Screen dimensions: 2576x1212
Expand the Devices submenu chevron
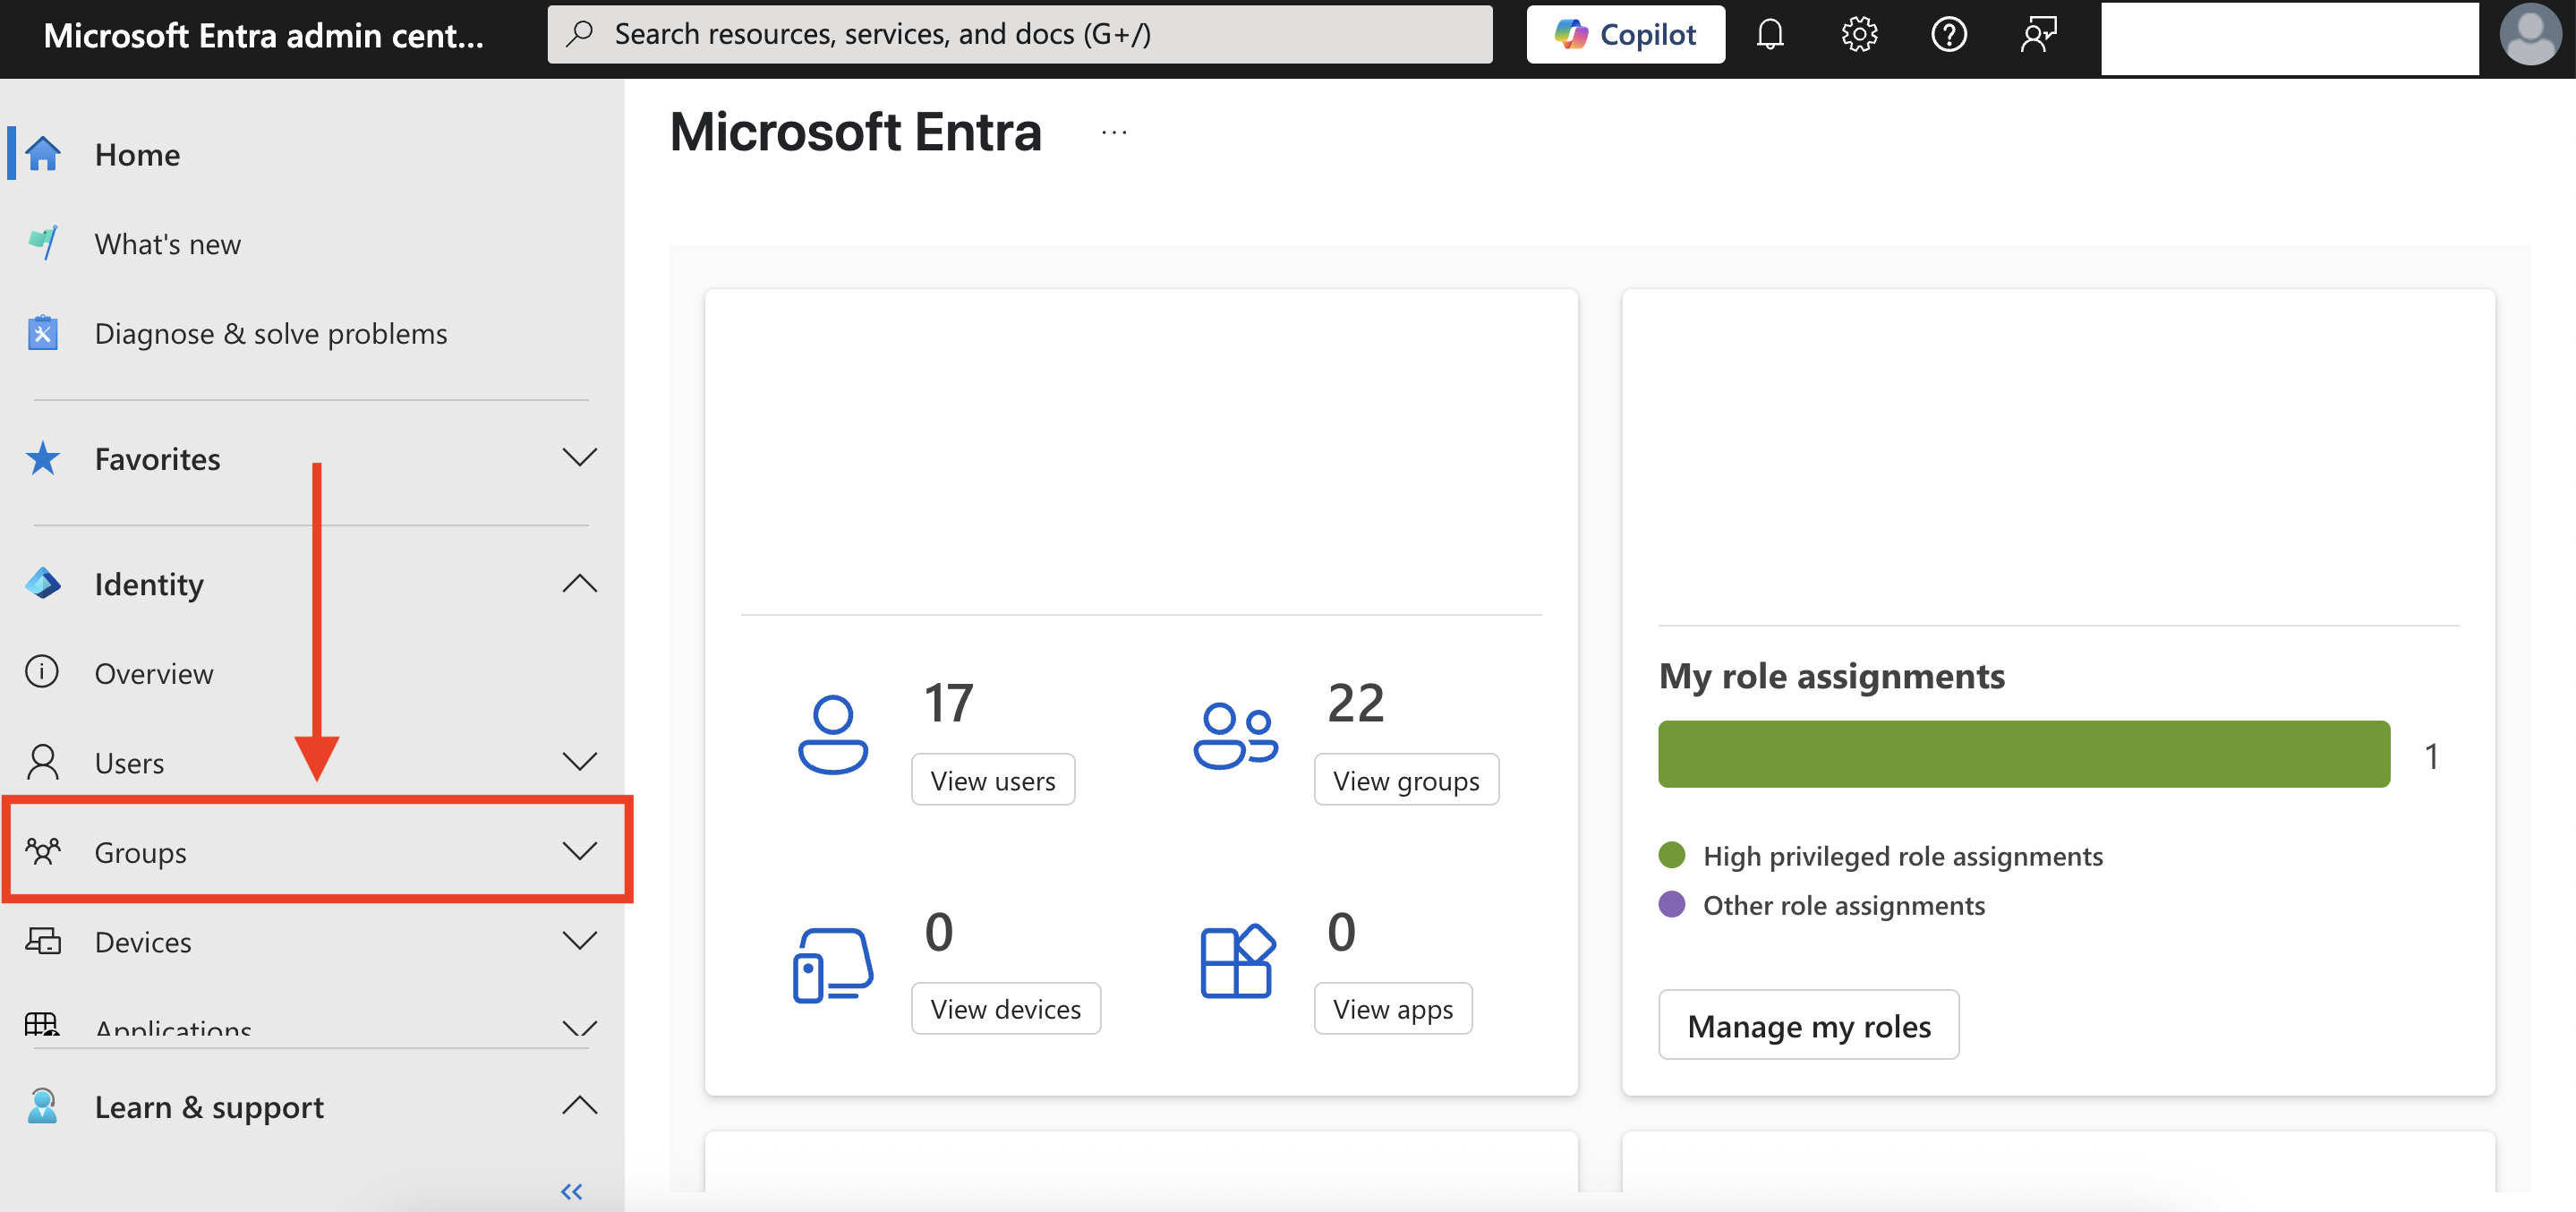(579, 941)
